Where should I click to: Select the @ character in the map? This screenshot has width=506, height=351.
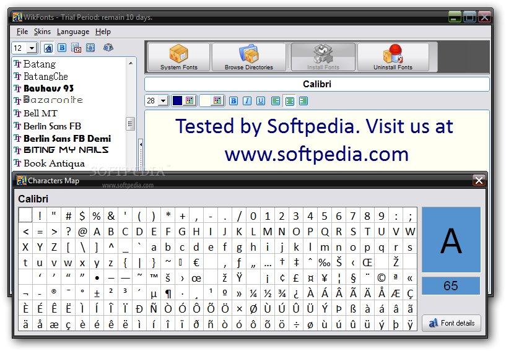pos(82,232)
